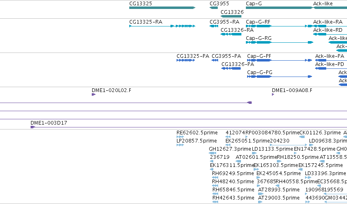Select the Cap-G-RF transcript

279,26
